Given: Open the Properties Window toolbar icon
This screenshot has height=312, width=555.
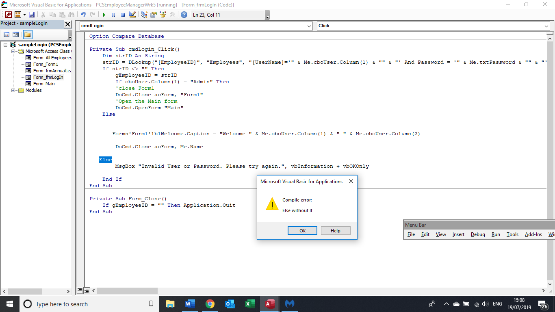Looking at the screenshot, I should click(154, 15).
